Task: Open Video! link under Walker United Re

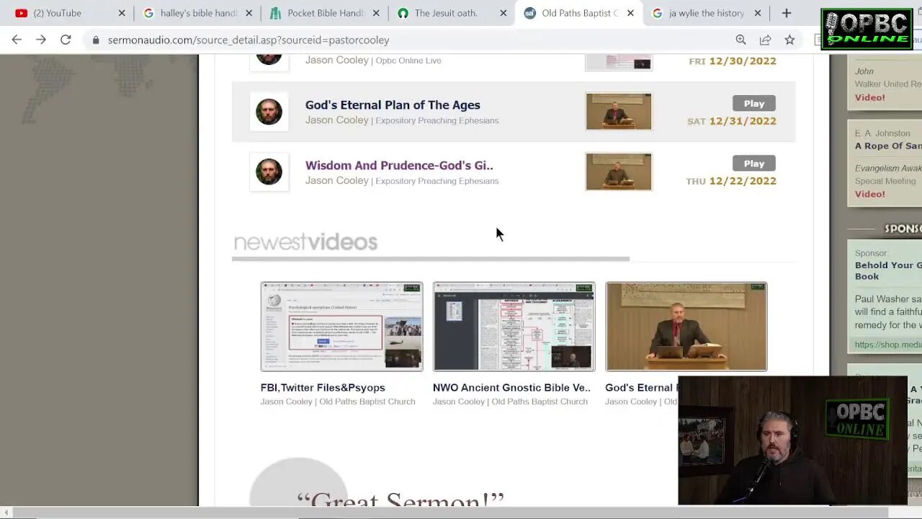Action: coord(870,97)
